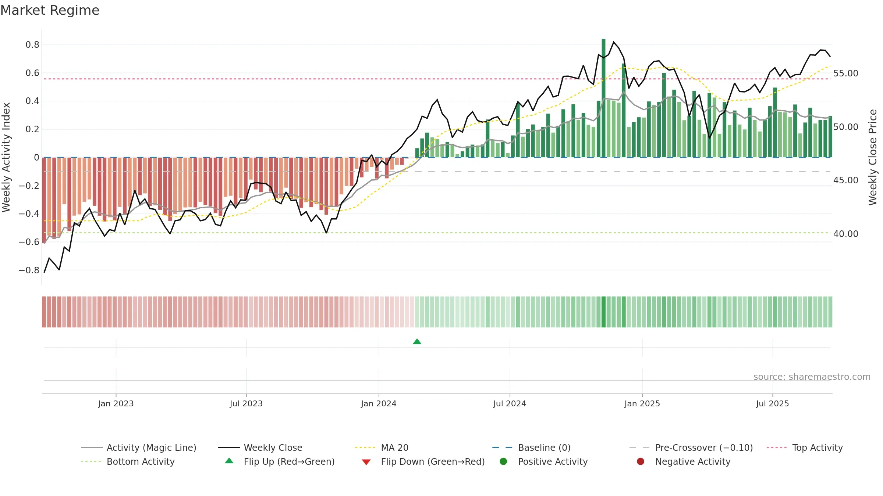Click the Negative Activity legend entry

[683, 461]
